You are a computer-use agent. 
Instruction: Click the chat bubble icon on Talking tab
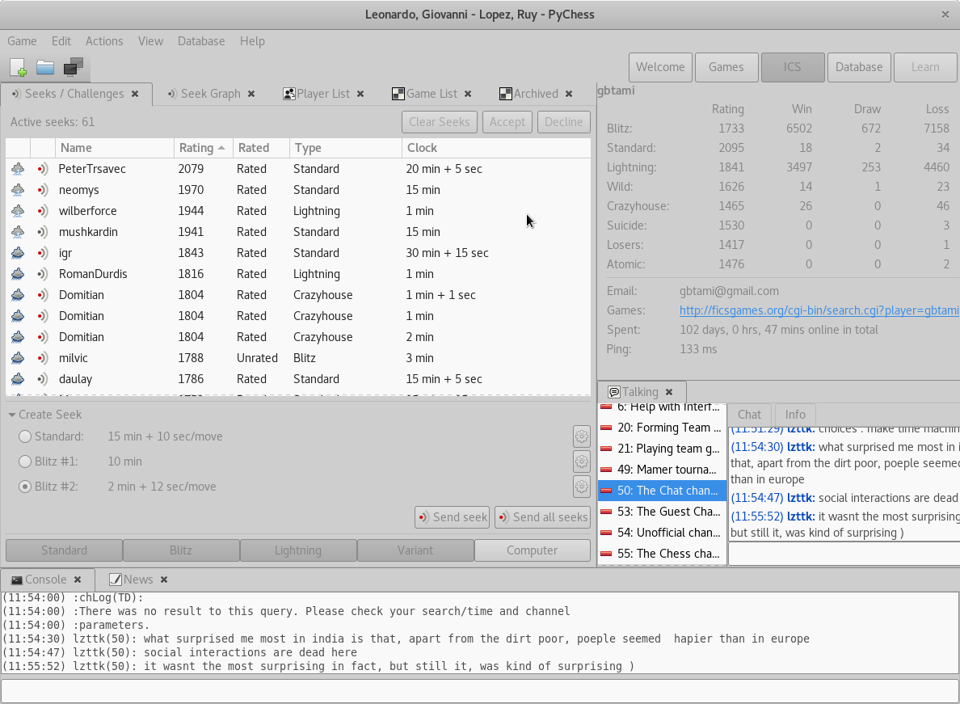click(x=613, y=391)
